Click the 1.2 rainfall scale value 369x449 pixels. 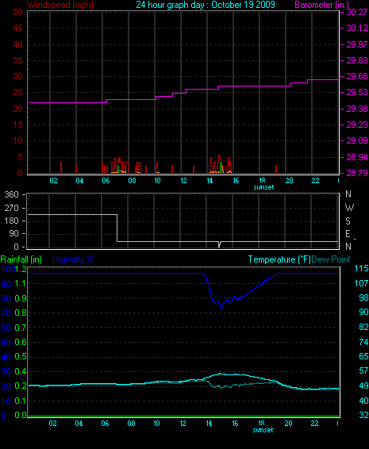pos(21,269)
